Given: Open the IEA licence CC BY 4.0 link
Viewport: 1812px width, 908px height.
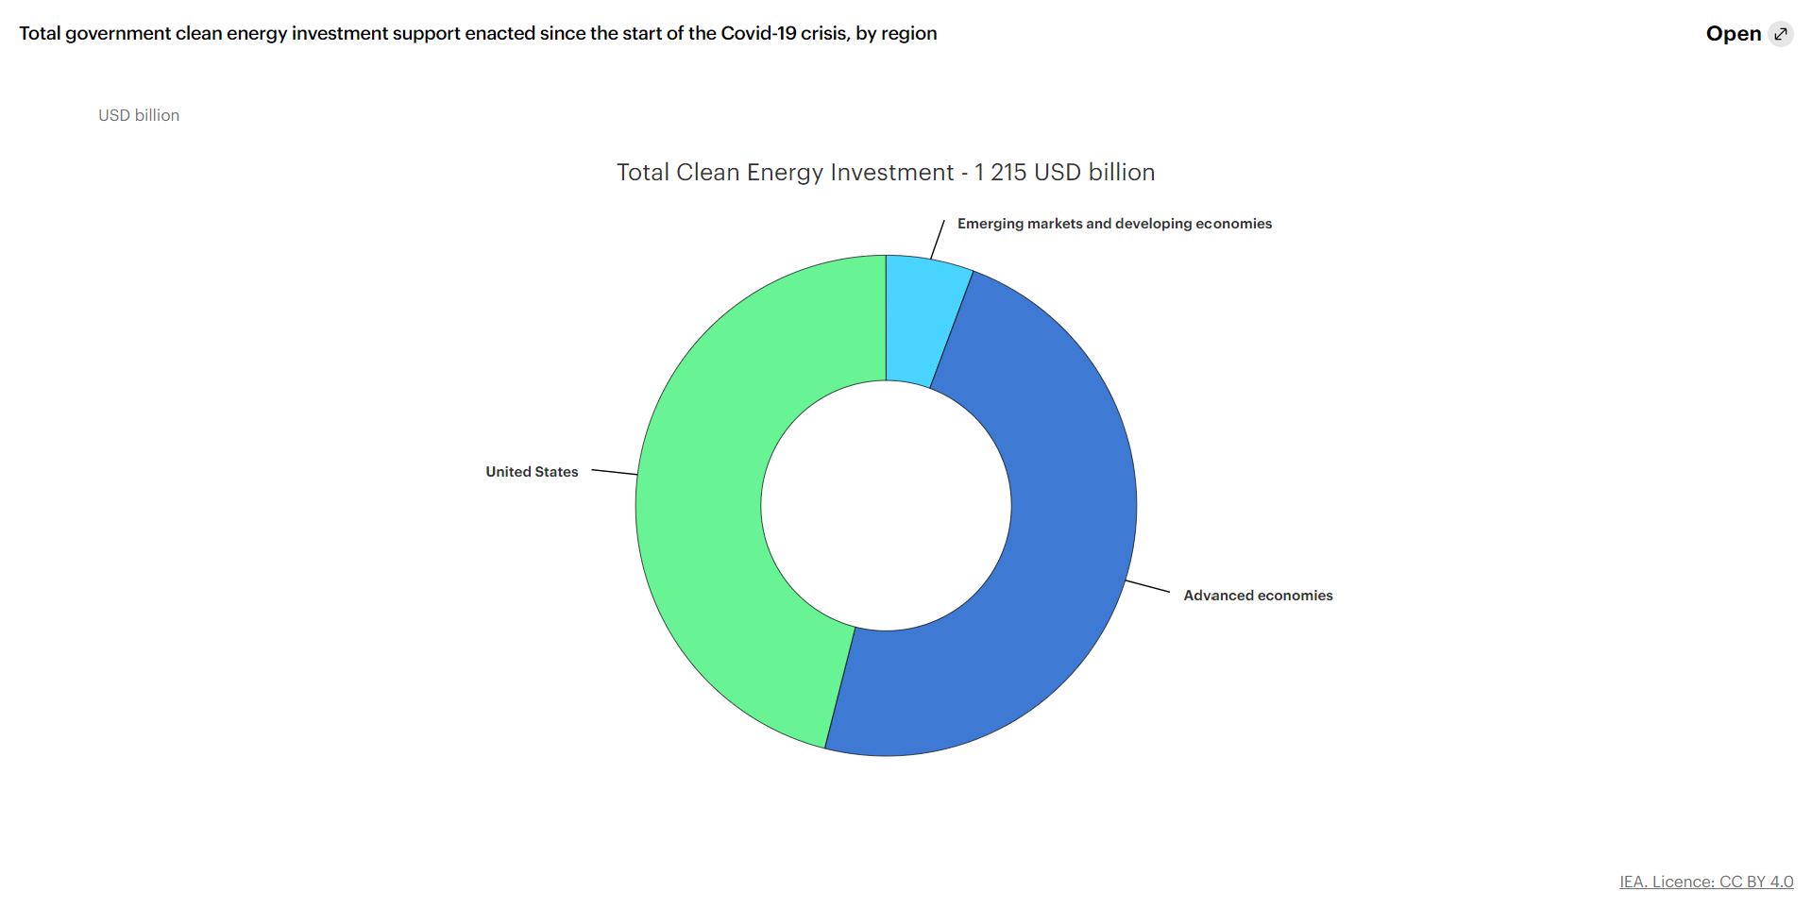Looking at the screenshot, I should [x=1705, y=882].
